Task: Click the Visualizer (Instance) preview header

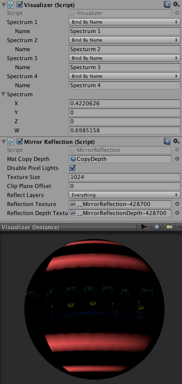Action: [x=31, y=227]
